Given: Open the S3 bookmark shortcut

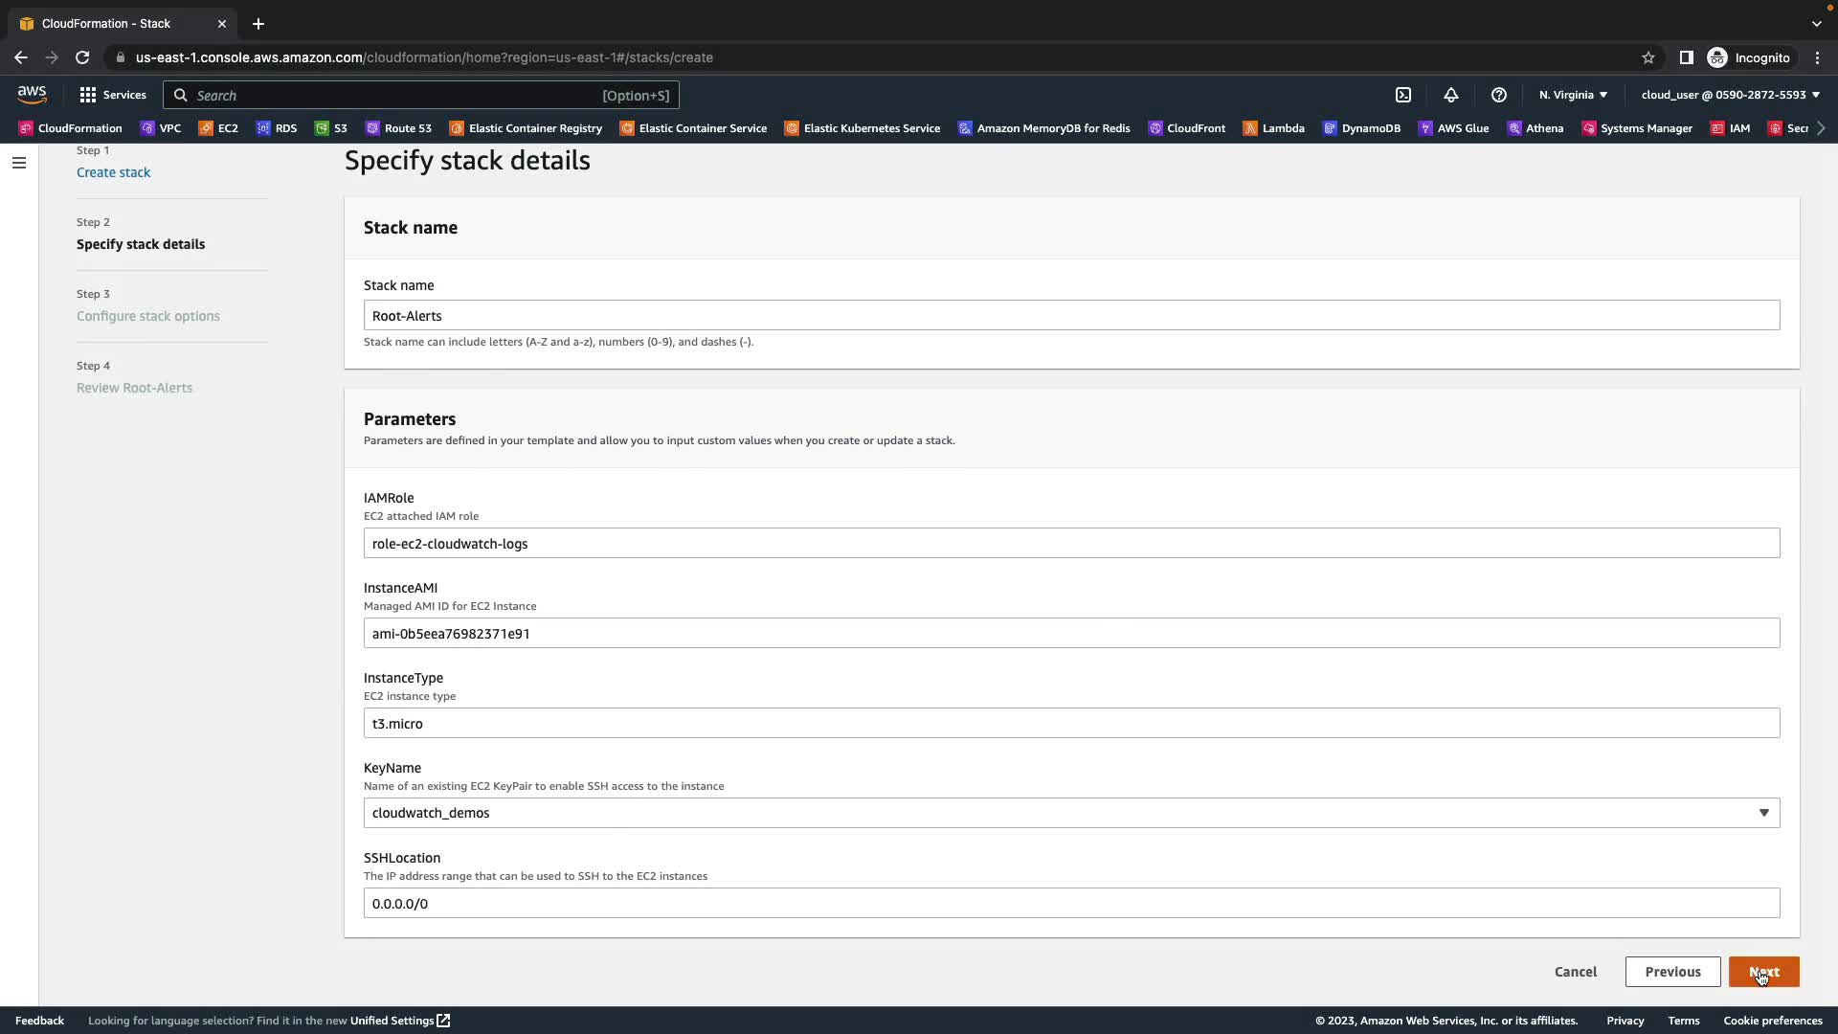Looking at the screenshot, I should pos(331,128).
